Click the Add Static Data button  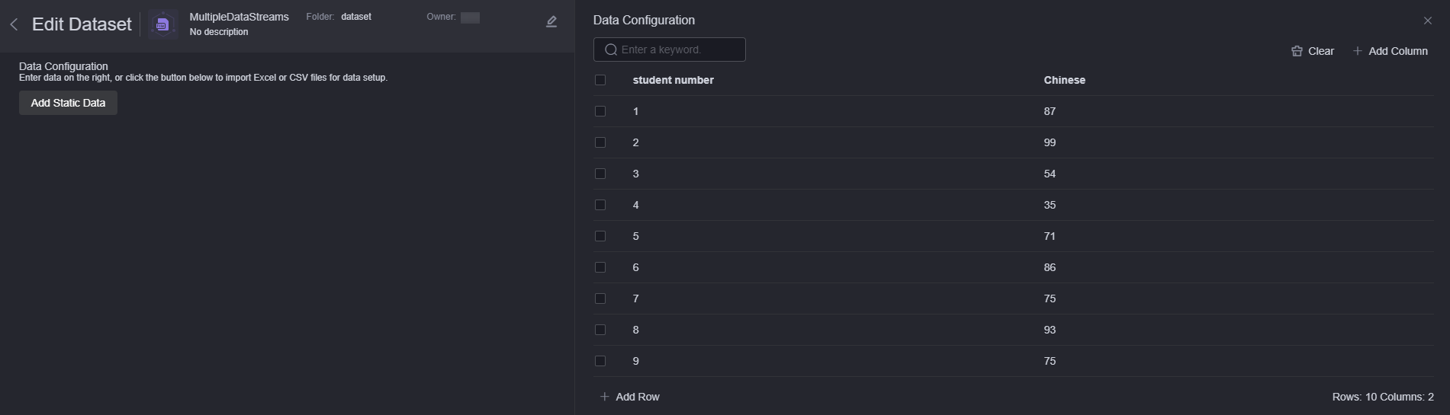(x=68, y=103)
